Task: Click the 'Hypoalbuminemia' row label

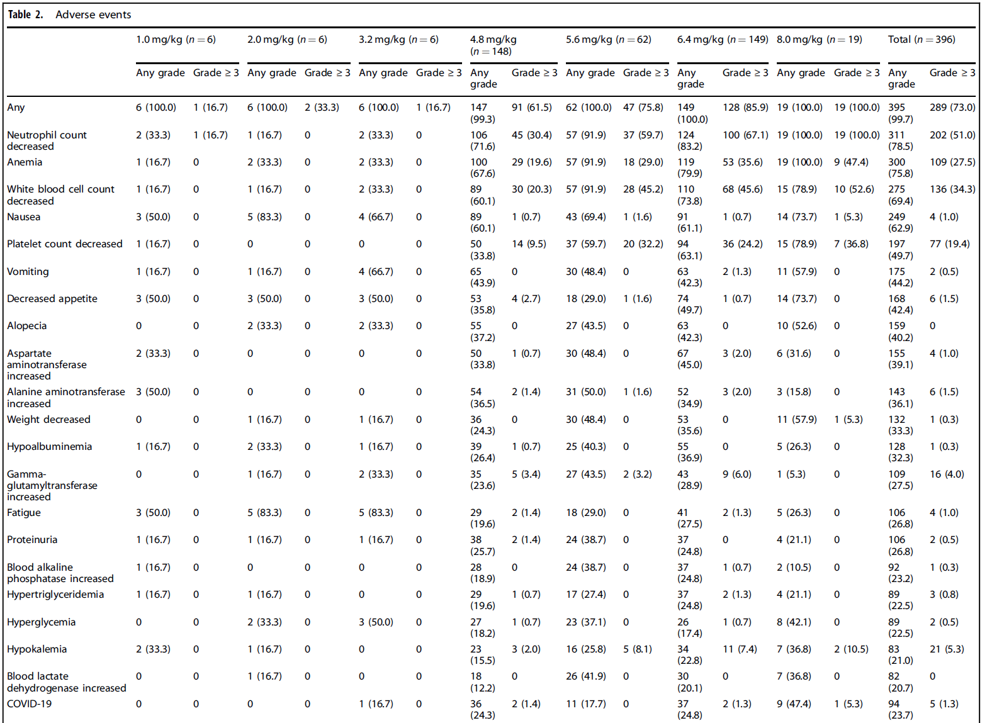Action: tap(49, 447)
